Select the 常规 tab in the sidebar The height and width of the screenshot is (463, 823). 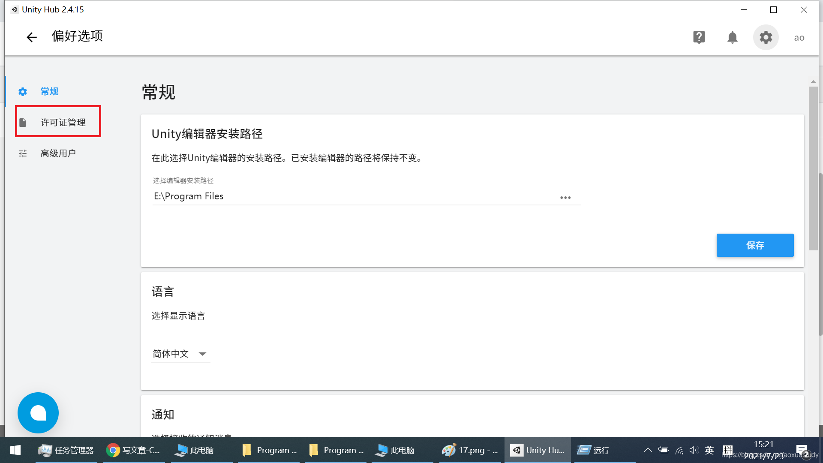49,91
